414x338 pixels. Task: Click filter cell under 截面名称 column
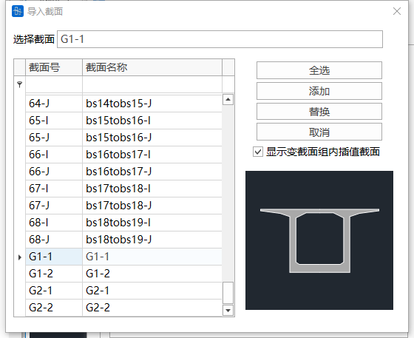click(152, 84)
